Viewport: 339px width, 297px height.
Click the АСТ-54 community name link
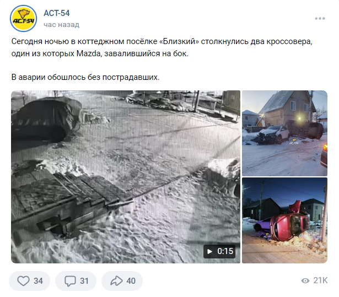pyautogui.click(x=57, y=13)
